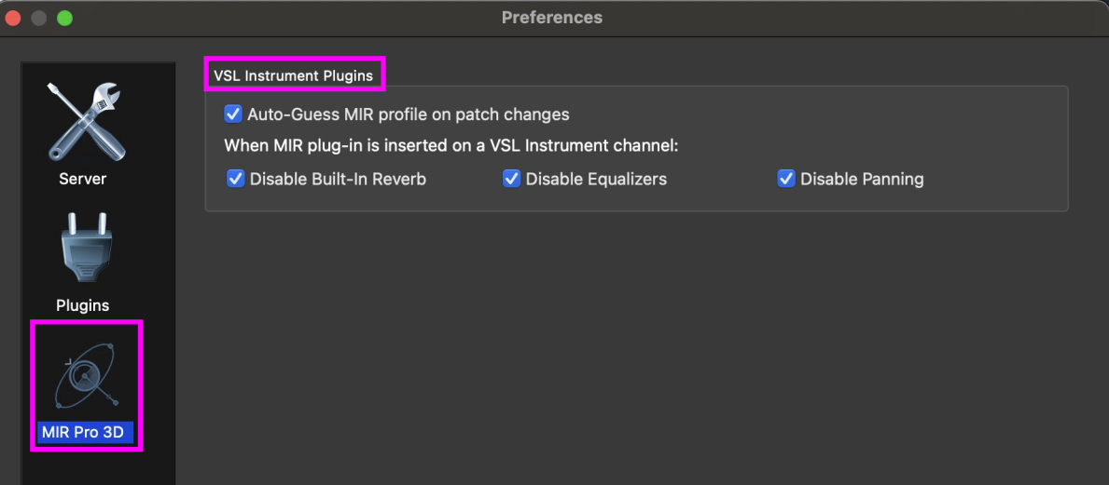Click the "VSL Instrument Plugins" group header
The image size is (1109, 485).
(x=293, y=75)
